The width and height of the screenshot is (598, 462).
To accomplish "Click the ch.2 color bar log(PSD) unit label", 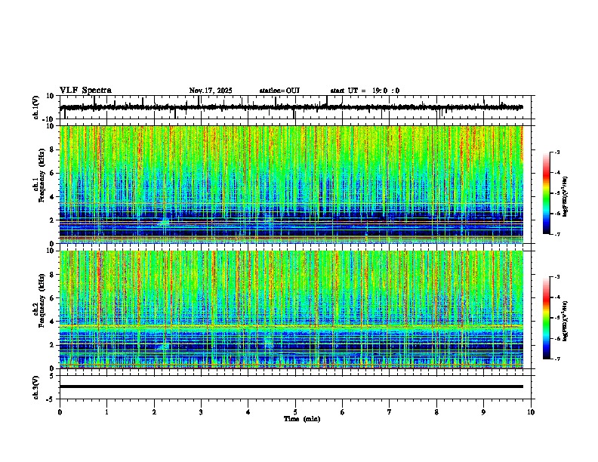I will click(x=565, y=321).
